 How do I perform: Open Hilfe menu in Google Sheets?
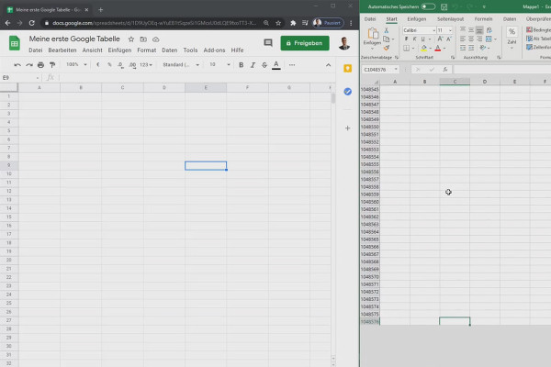coord(237,50)
